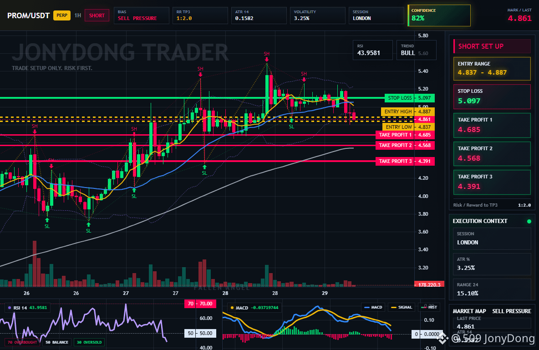Click the ATR 14 0.1582 header card

(x=259, y=15)
